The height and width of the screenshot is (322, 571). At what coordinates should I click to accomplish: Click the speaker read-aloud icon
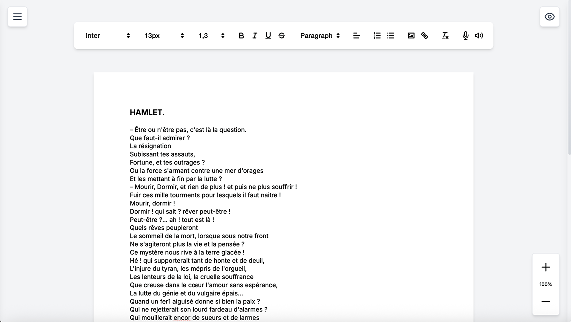click(479, 36)
